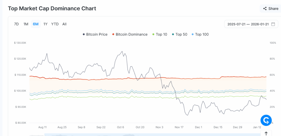Choose the YTD range option

tap(55, 24)
